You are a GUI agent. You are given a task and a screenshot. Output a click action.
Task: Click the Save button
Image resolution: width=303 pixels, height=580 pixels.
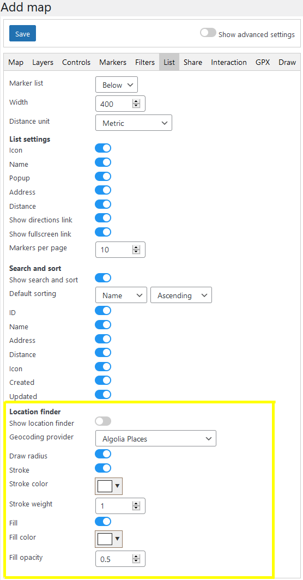click(x=22, y=34)
